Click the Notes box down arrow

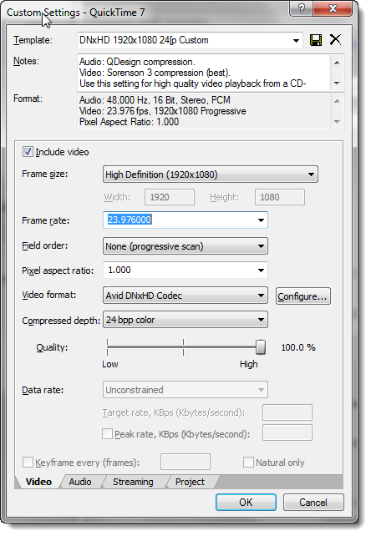(x=337, y=83)
